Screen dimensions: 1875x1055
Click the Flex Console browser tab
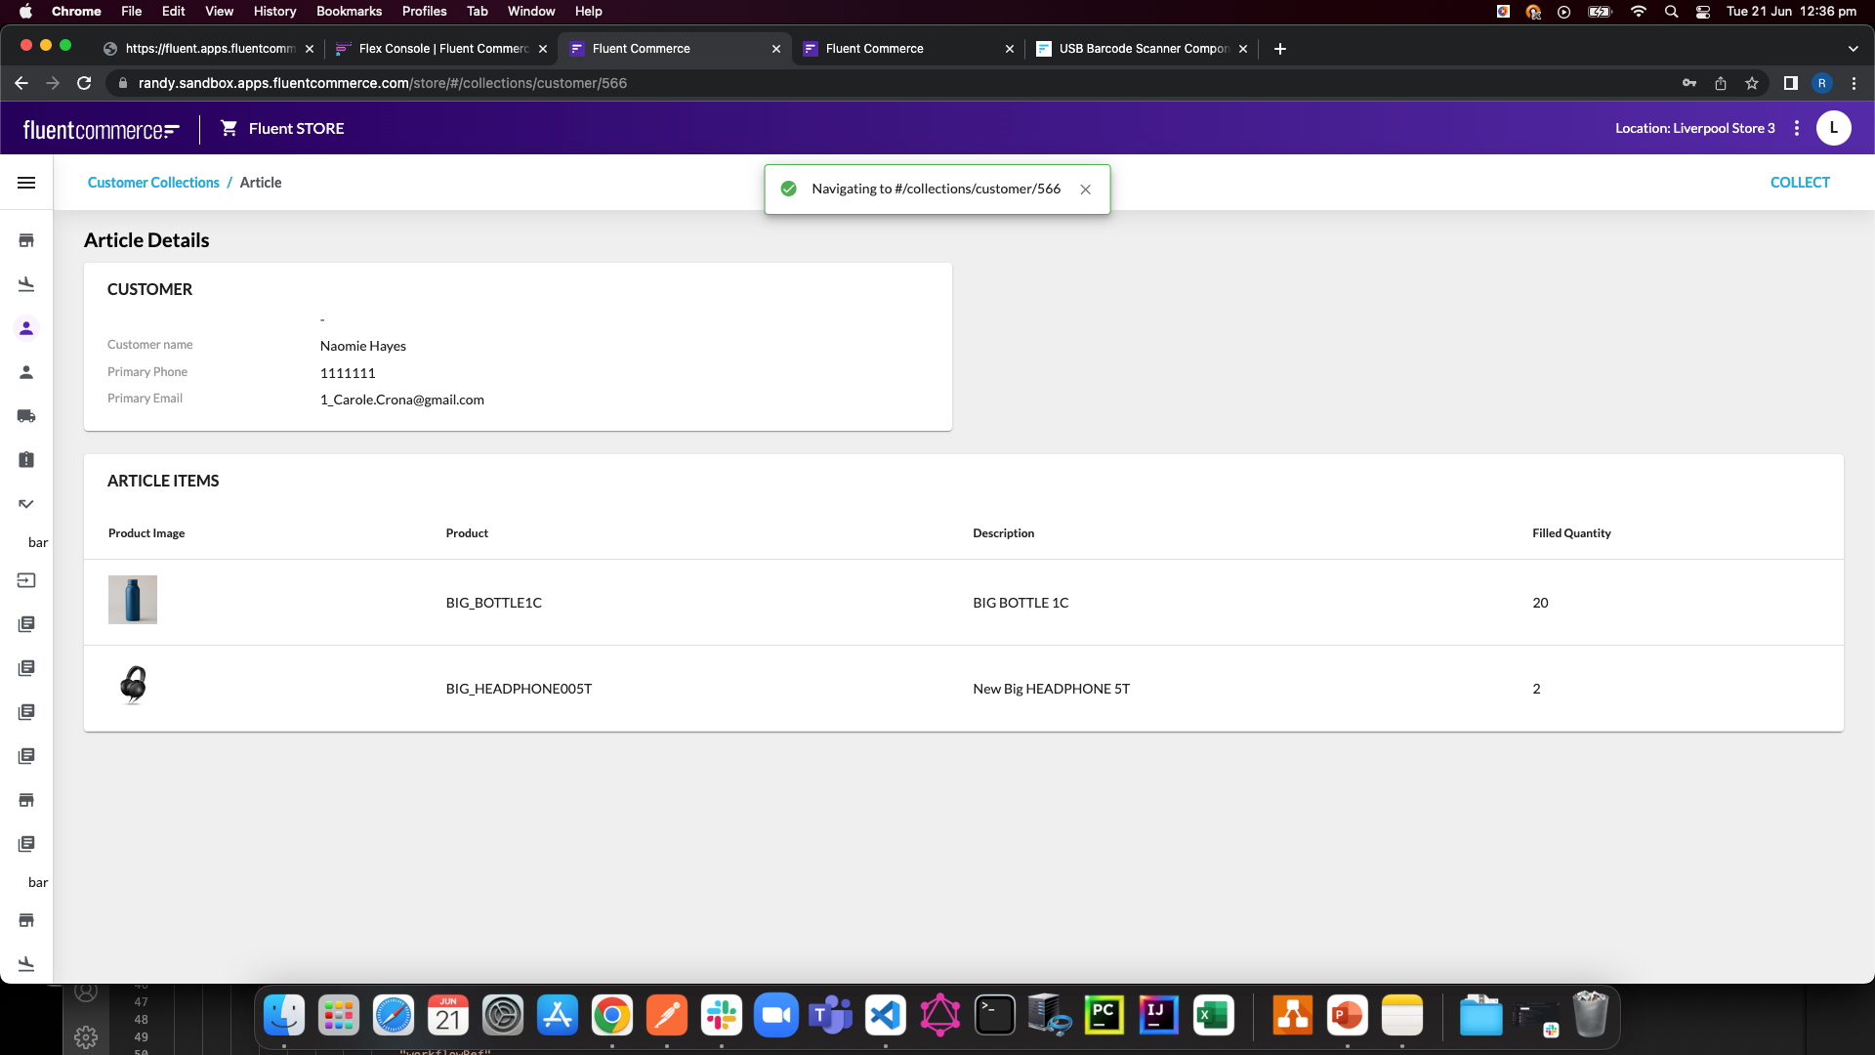[x=441, y=48]
